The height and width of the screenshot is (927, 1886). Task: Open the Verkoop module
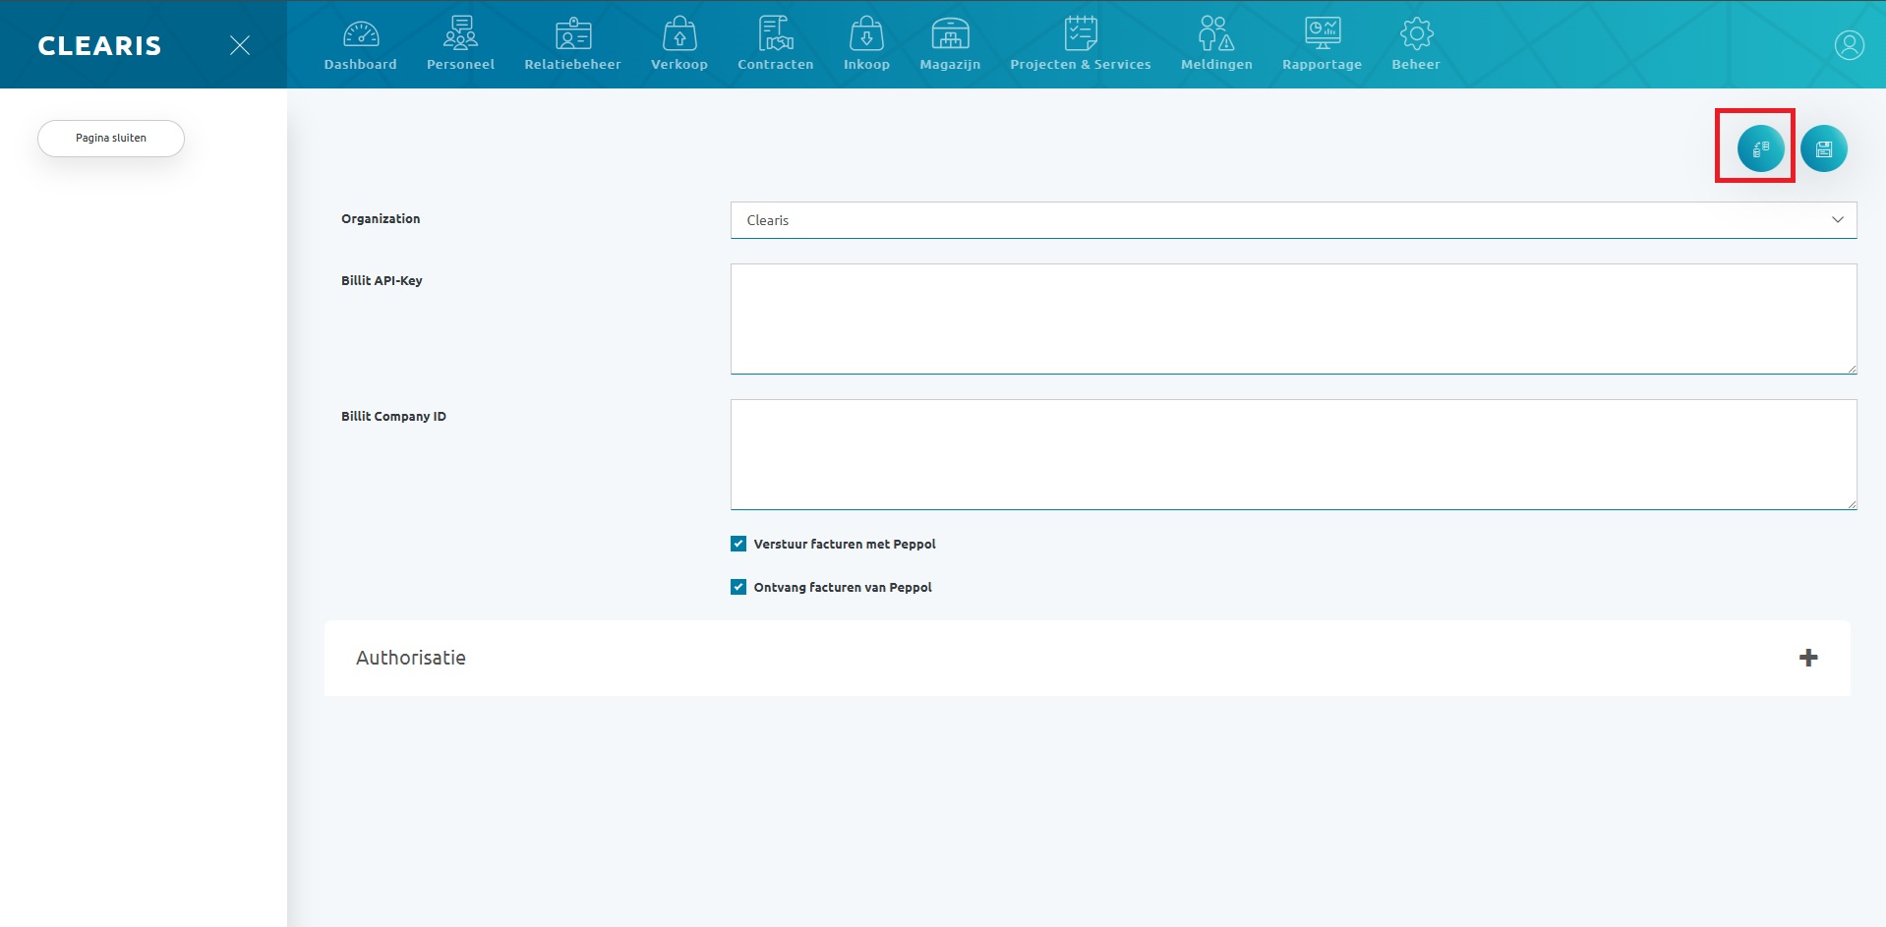pos(678,44)
